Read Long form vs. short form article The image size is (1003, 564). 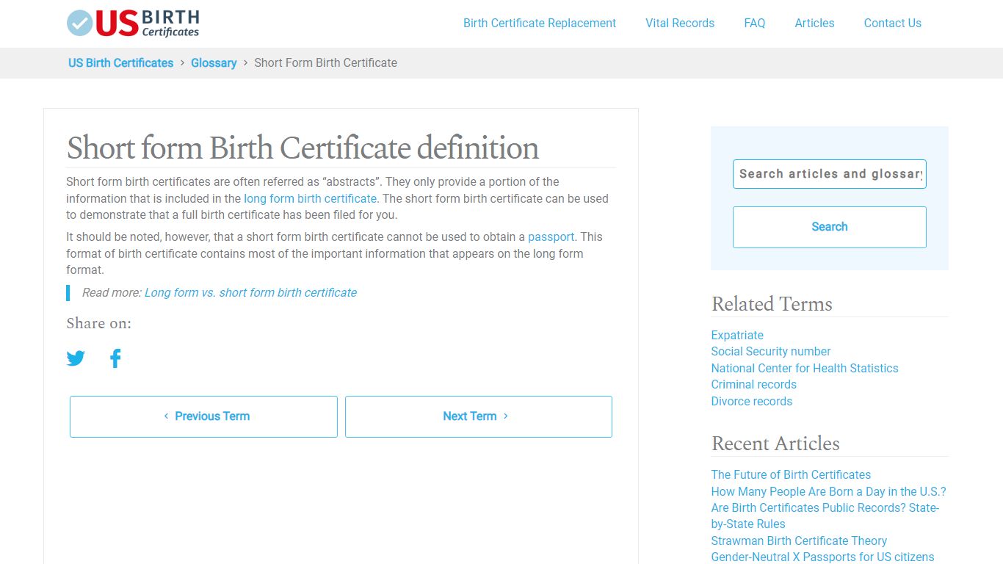pos(250,292)
